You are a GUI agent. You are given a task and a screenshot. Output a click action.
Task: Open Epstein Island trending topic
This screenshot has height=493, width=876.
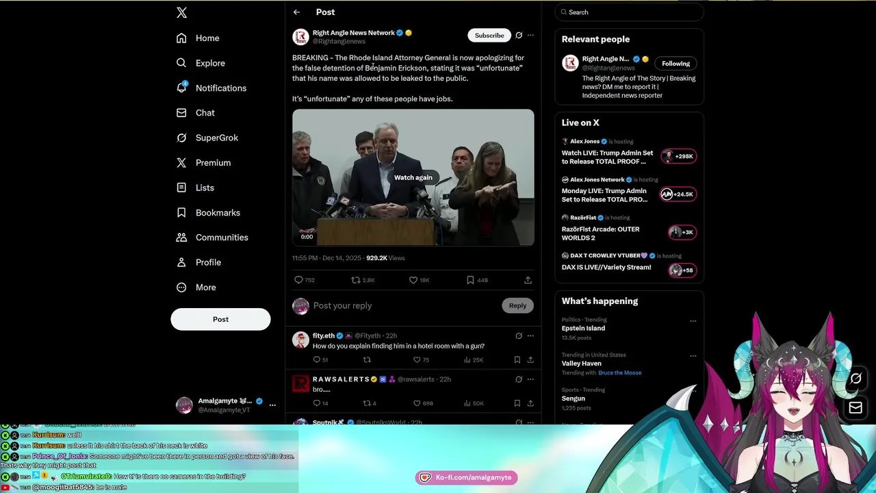click(583, 328)
